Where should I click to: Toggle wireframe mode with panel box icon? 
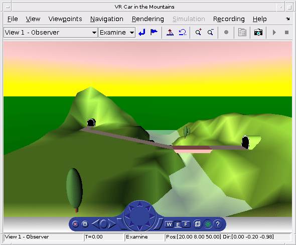pos(198,224)
